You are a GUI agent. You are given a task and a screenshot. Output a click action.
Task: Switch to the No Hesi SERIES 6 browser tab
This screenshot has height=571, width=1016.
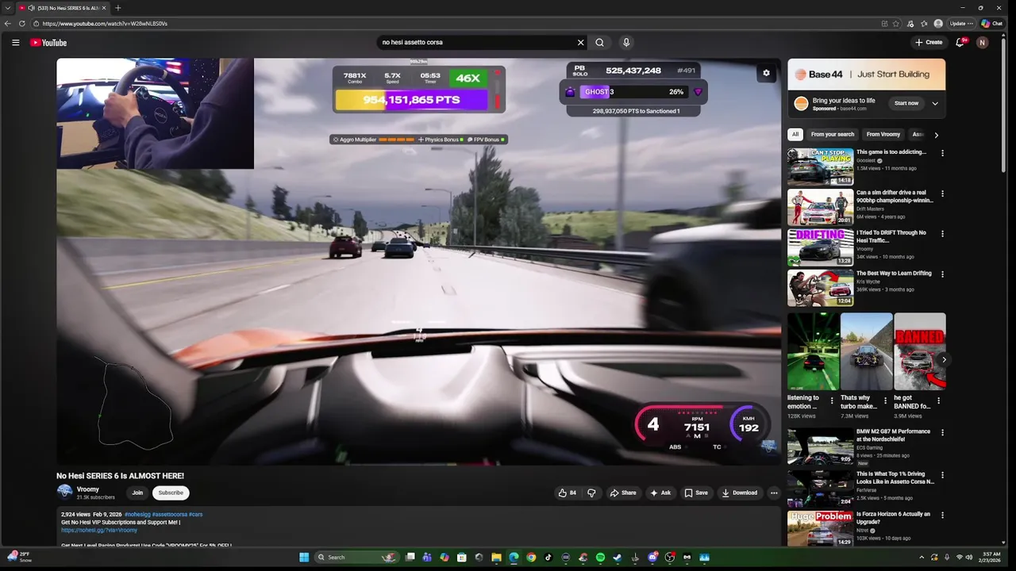62,8
